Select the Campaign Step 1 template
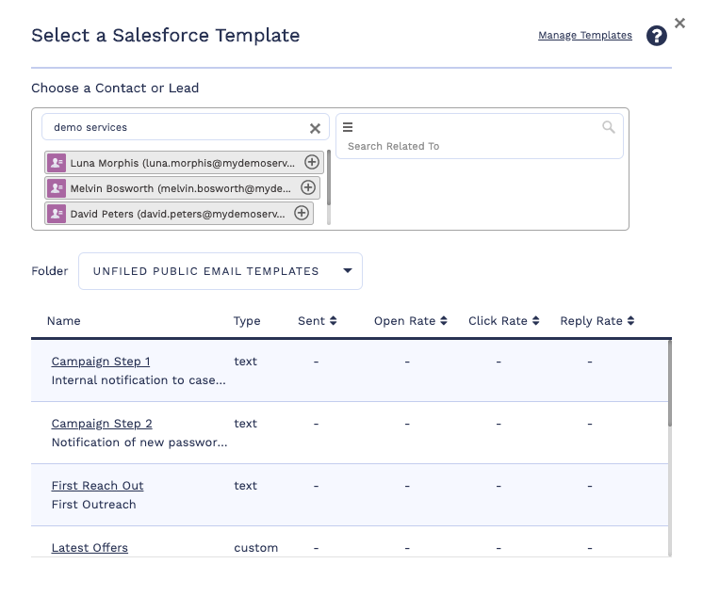 [101, 362]
